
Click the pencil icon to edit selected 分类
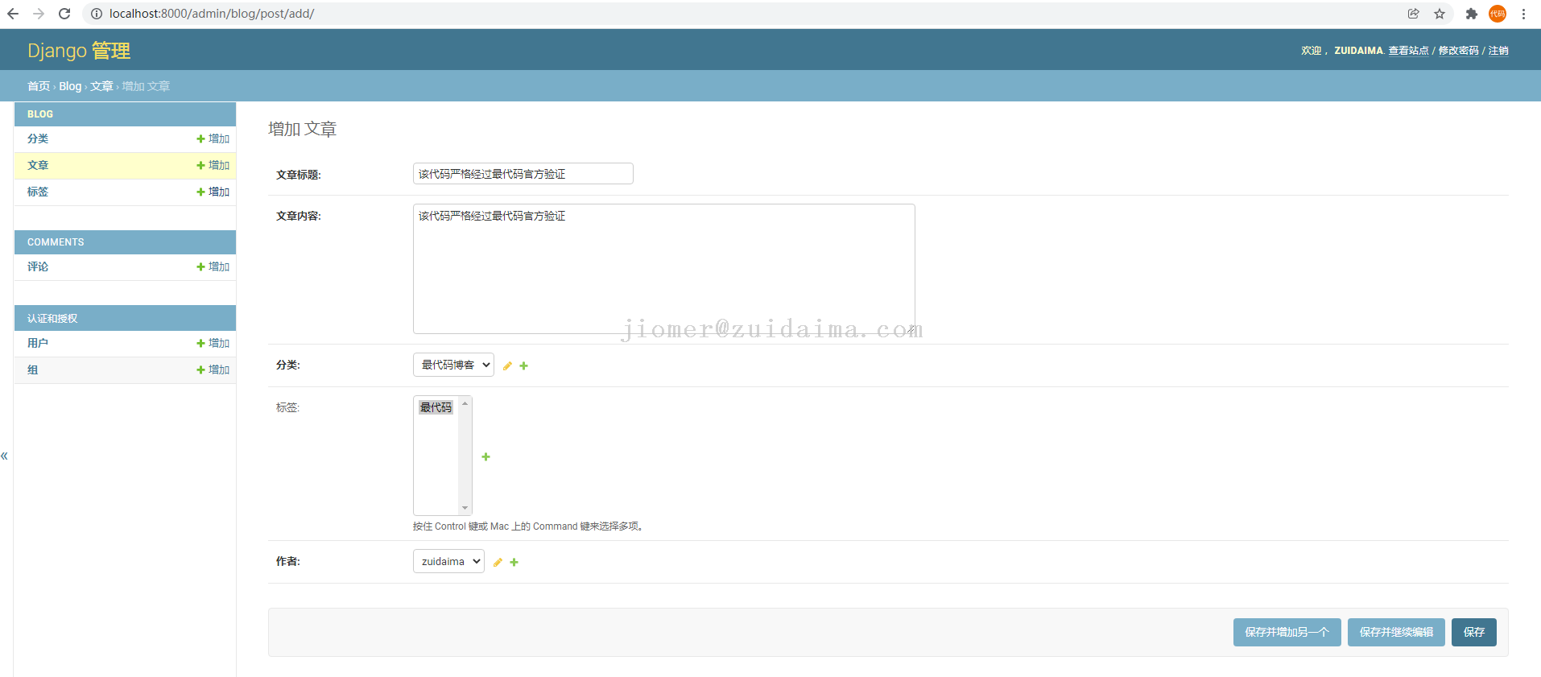tap(507, 365)
